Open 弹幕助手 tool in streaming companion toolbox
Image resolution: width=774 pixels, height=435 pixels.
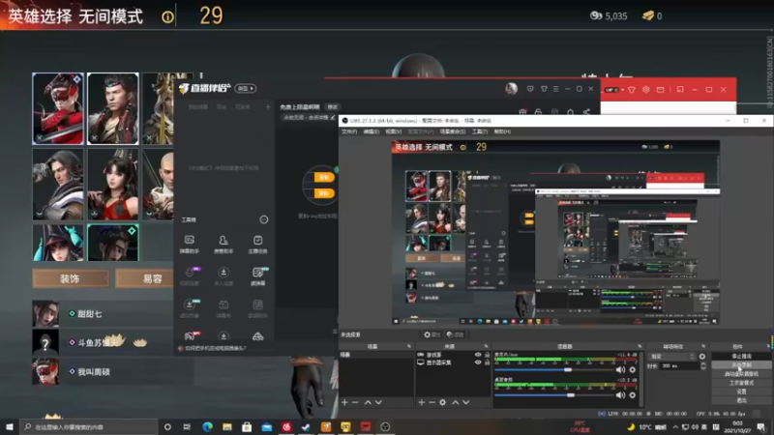[190, 245]
